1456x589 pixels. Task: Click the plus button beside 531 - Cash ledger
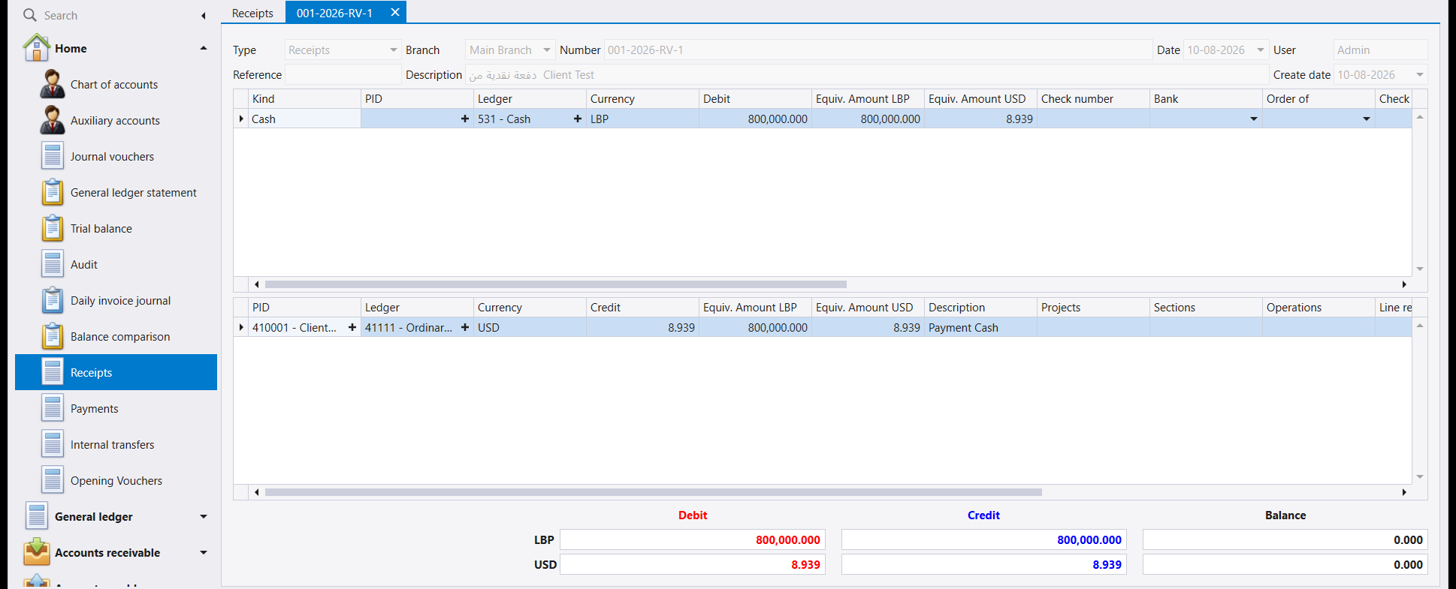coord(577,119)
